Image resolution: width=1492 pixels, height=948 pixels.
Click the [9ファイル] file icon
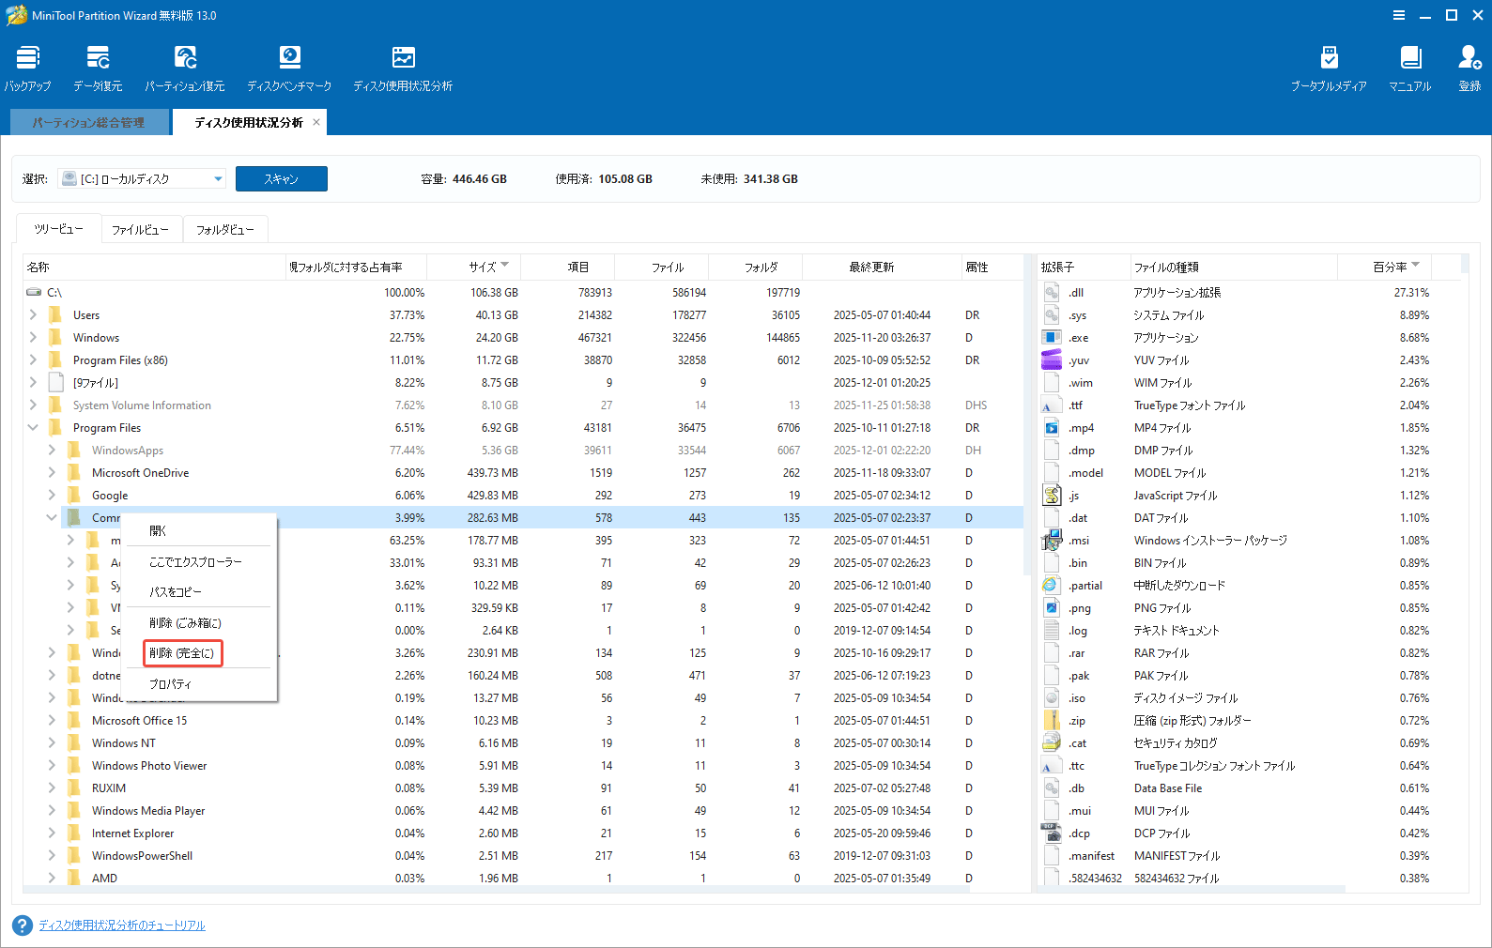(x=55, y=382)
